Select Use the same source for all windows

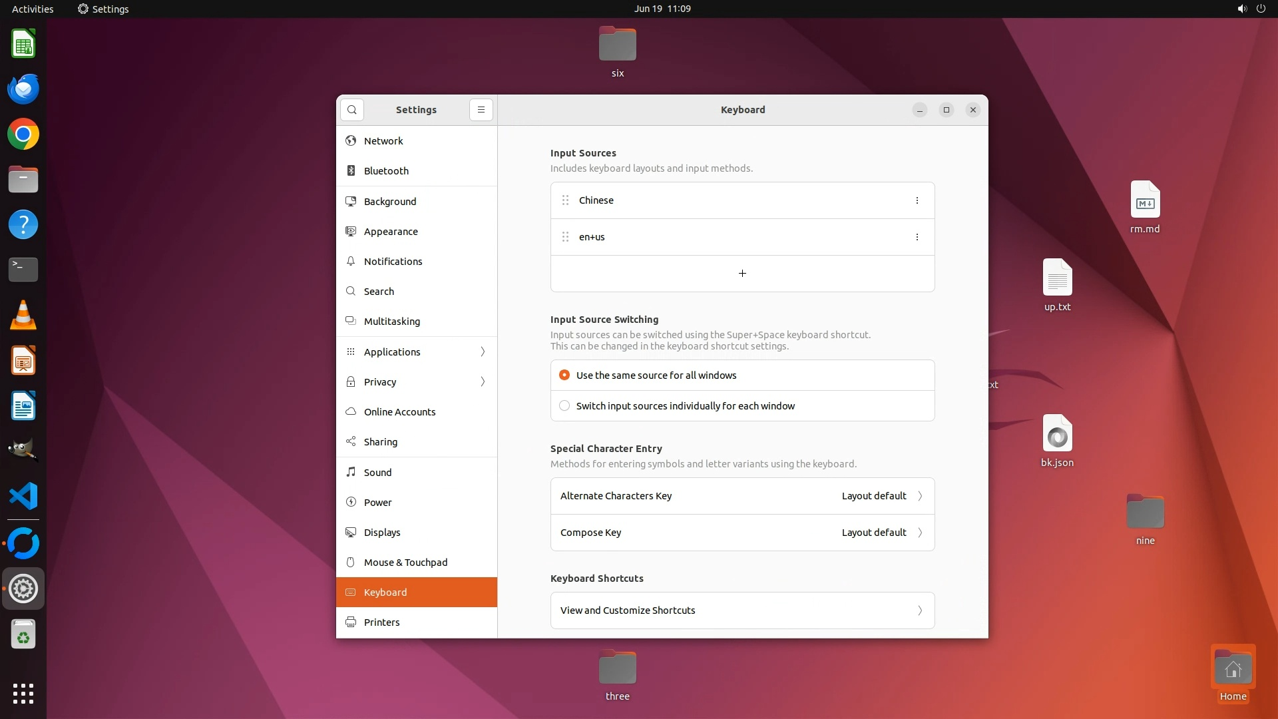[x=564, y=375]
